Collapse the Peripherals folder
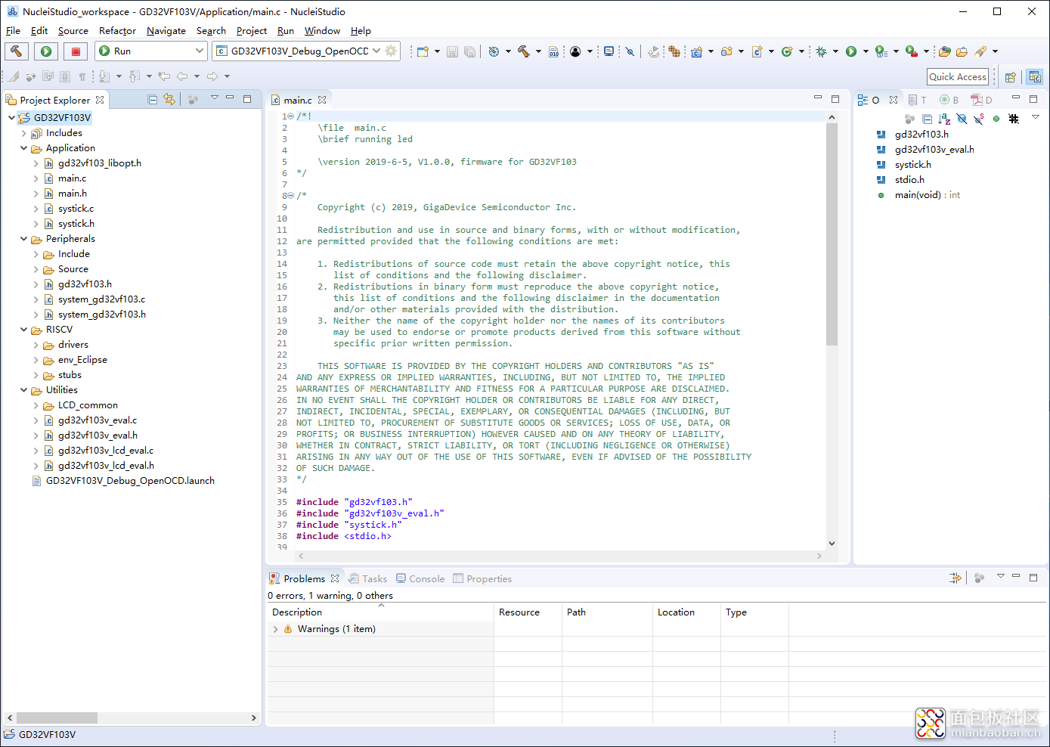 [x=23, y=239]
